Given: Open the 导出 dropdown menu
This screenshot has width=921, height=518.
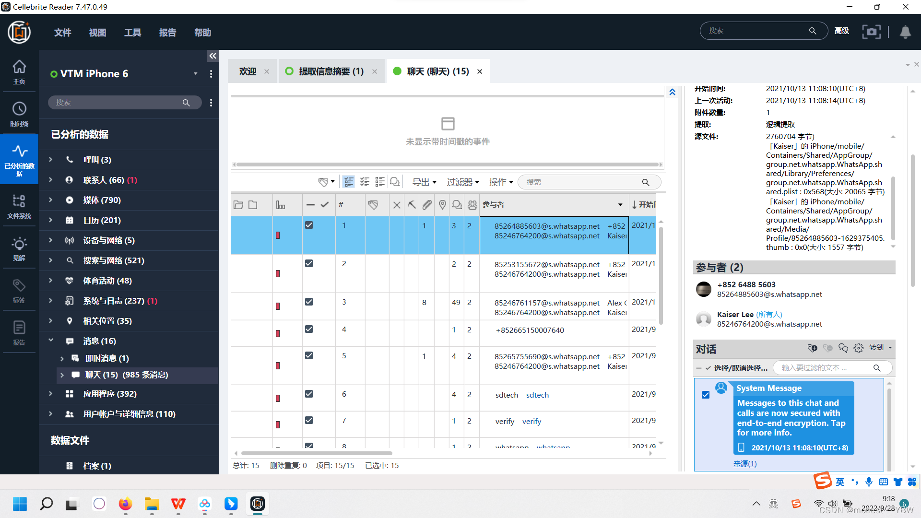Looking at the screenshot, I should [424, 182].
